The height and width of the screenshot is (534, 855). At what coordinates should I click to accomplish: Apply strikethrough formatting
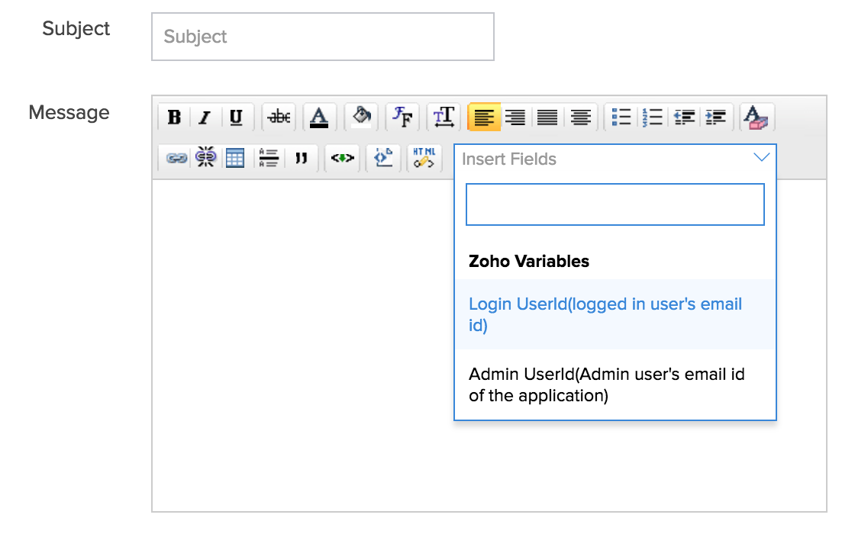point(279,117)
